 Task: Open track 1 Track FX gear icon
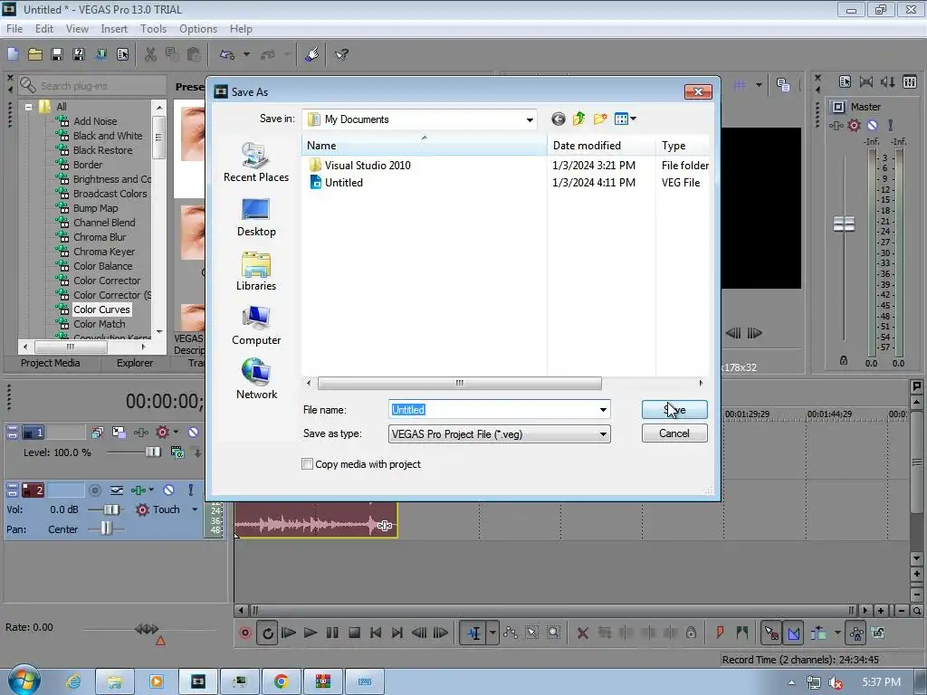162,432
